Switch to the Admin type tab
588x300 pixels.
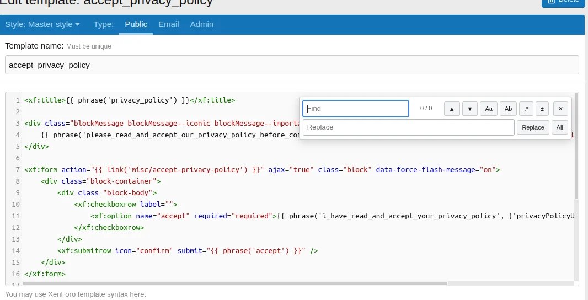click(201, 24)
